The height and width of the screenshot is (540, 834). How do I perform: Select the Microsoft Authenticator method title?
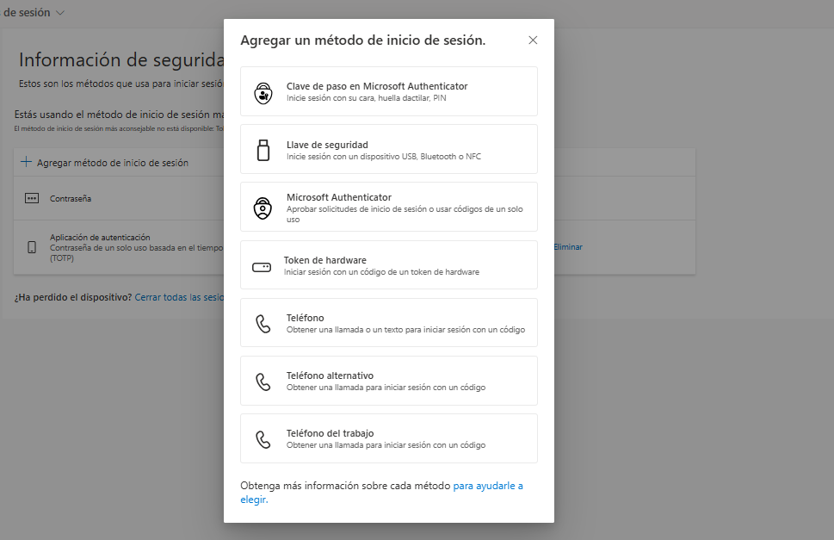pyautogui.click(x=338, y=197)
